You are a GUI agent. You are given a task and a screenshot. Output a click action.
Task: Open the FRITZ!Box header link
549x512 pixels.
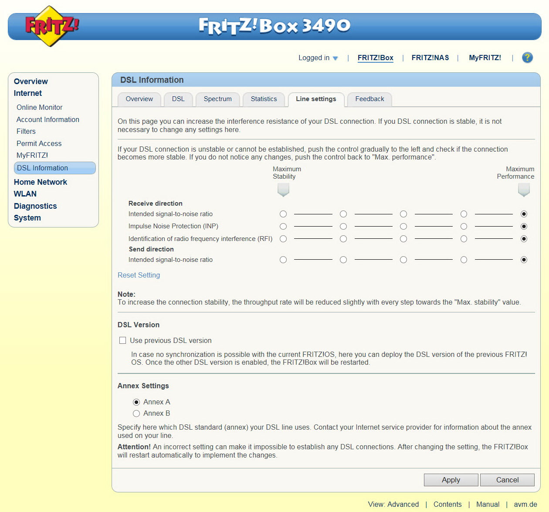[375, 58]
